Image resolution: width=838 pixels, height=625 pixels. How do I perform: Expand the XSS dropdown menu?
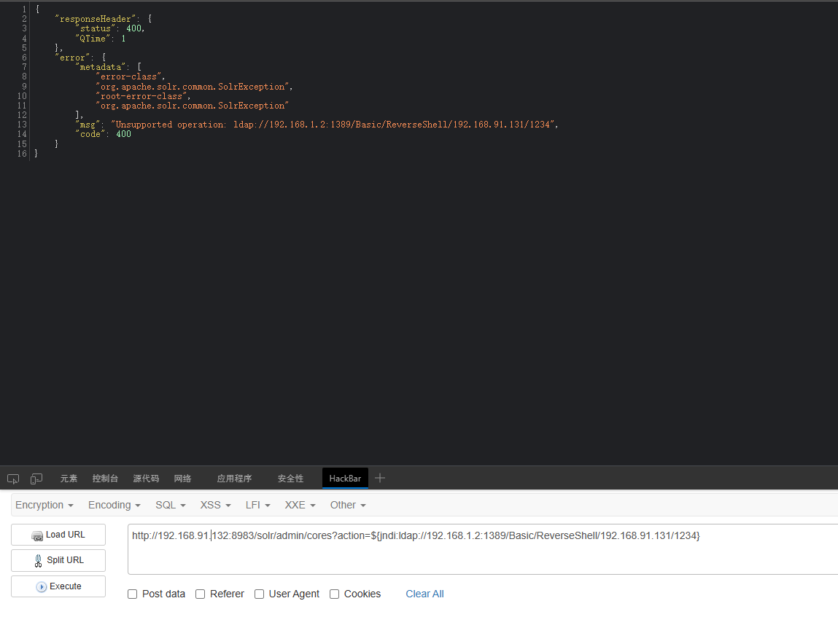click(215, 505)
